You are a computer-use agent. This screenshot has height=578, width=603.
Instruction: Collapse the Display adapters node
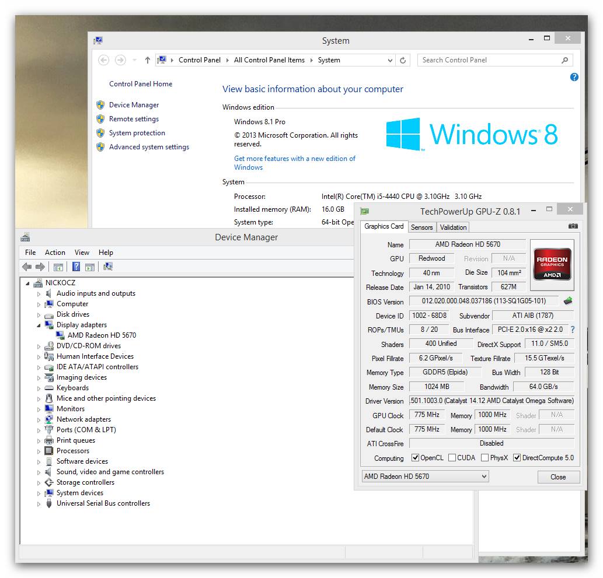point(39,325)
